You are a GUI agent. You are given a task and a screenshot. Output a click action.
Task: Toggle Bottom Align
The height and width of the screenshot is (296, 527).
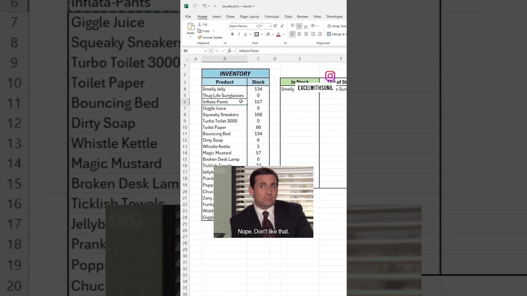[x=305, y=26]
